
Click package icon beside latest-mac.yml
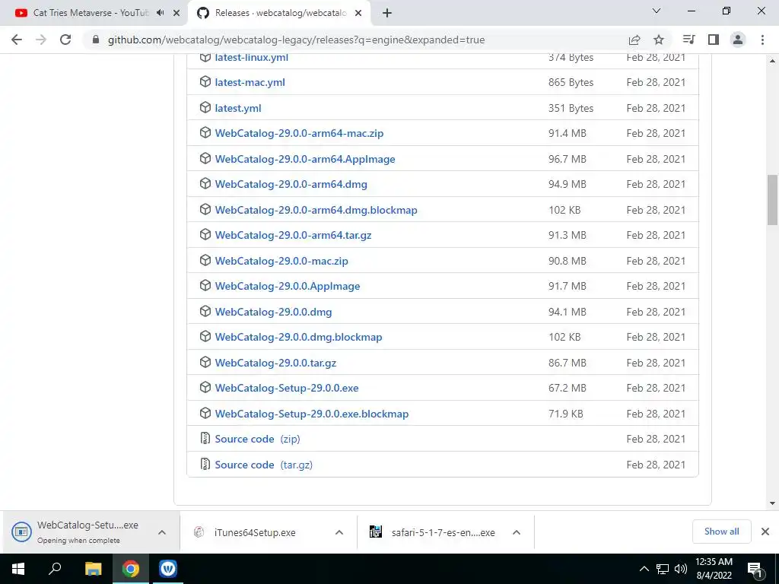pyautogui.click(x=205, y=82)
